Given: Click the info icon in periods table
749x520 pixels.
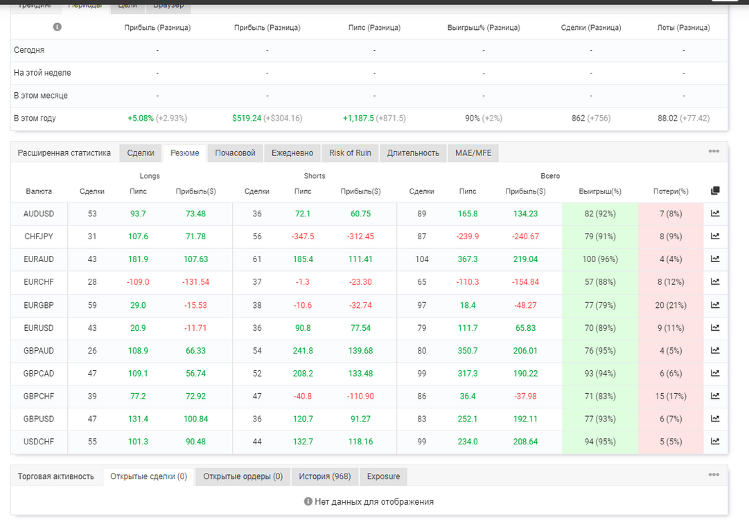Looking at the screenshot, I should (x=58, y=27).
